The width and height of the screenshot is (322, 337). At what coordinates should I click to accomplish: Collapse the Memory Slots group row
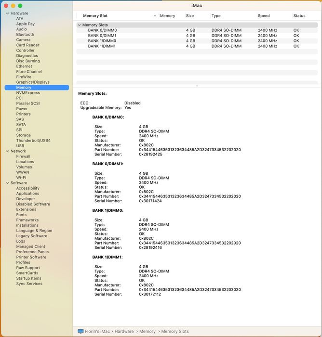79,25
